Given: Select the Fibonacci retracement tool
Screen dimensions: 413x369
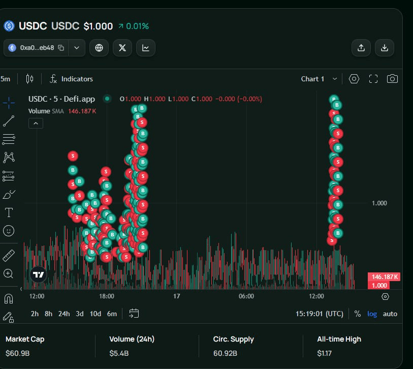Looking at the screenshot, I should tap(9, 139).
